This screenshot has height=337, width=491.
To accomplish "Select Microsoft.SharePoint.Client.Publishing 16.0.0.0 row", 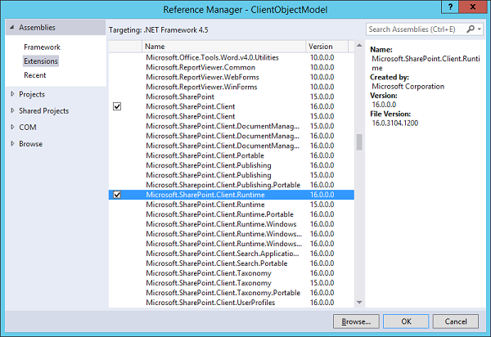I will [232, 165].
